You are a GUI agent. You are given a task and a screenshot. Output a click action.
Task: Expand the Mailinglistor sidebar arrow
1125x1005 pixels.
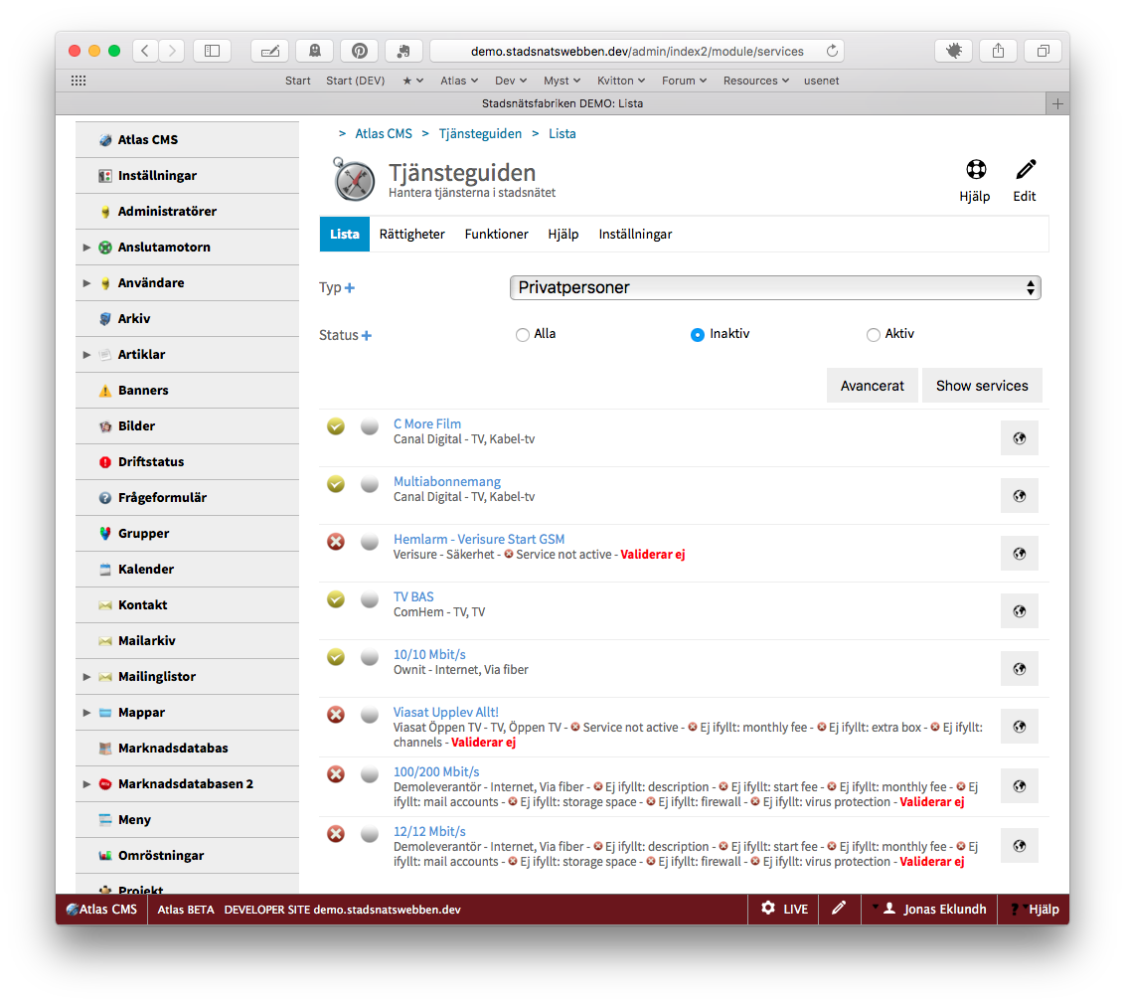pyautogui.click(x=86, y=677)
